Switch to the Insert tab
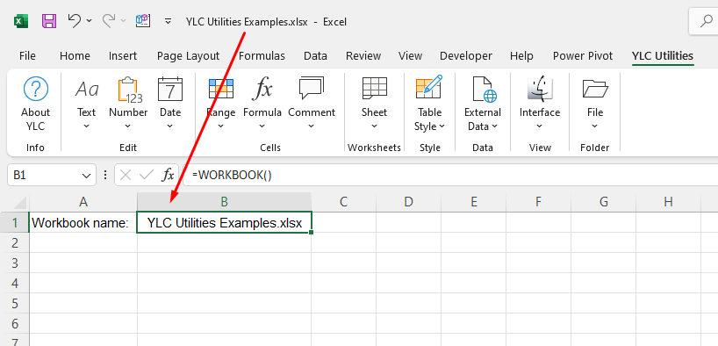 coord(123,56)
